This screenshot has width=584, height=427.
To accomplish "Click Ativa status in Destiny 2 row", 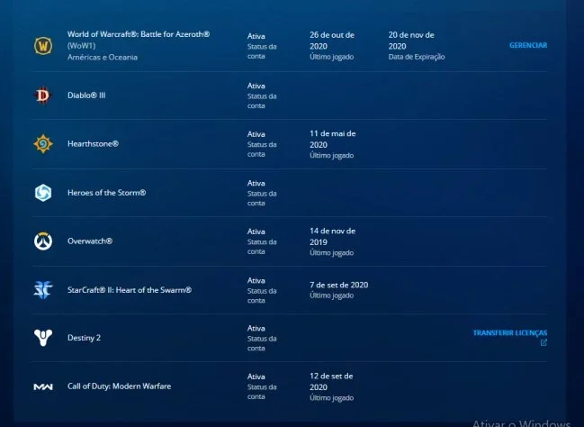I will [x=256, y=329].
